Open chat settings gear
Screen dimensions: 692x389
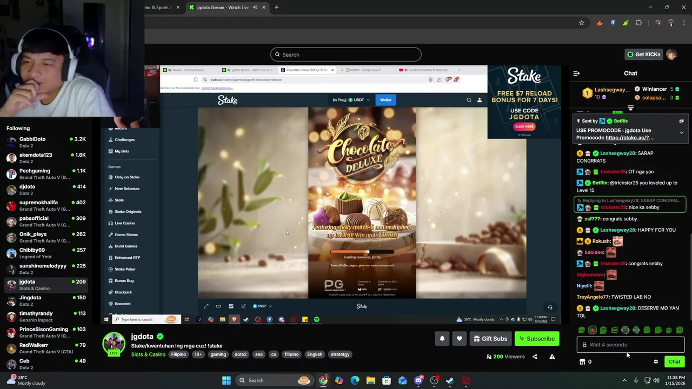pos(656,362)
